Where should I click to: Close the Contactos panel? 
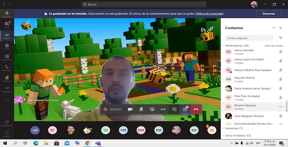(x=280, y=28)
